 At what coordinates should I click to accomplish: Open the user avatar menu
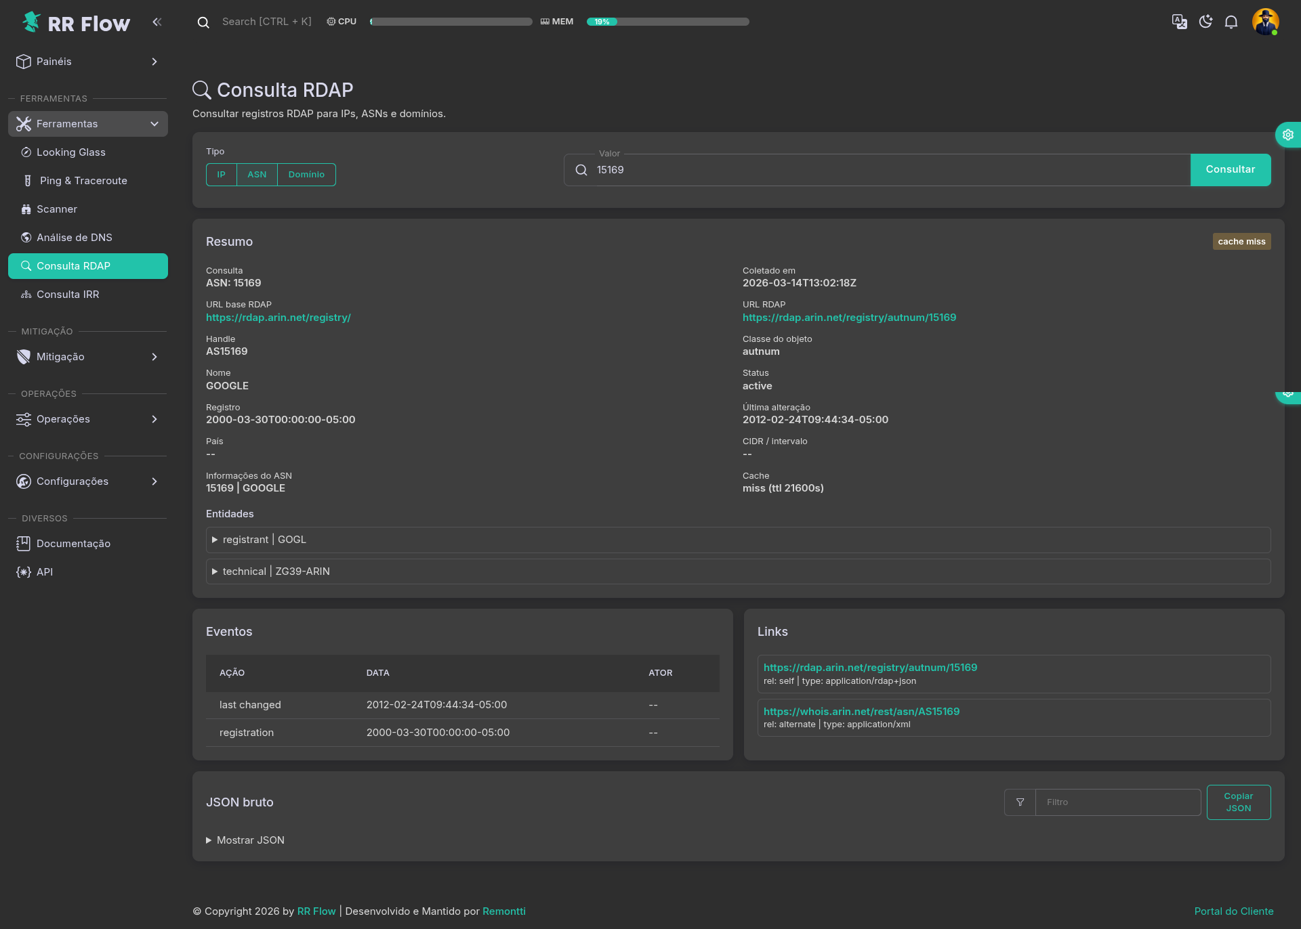(x=1265, y=22)
